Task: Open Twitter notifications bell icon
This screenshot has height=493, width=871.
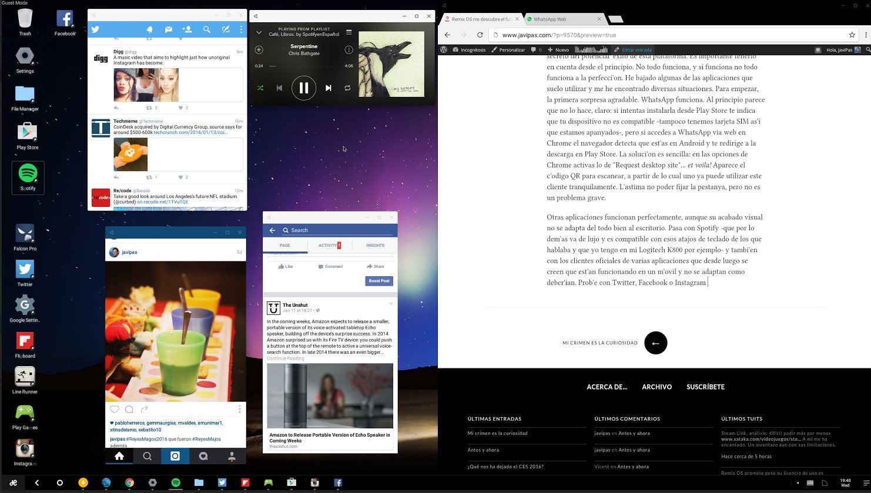Action: (x=149, y=29)
